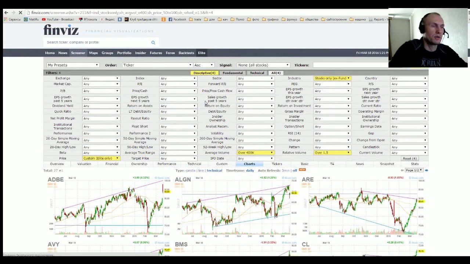470x264 pixels.
Task: Open the Signal dropdown
Action: click(263, 65)
